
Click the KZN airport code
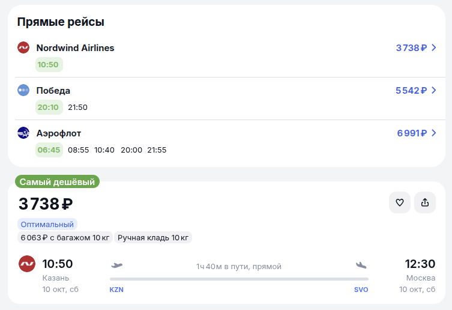click(116, 290)
